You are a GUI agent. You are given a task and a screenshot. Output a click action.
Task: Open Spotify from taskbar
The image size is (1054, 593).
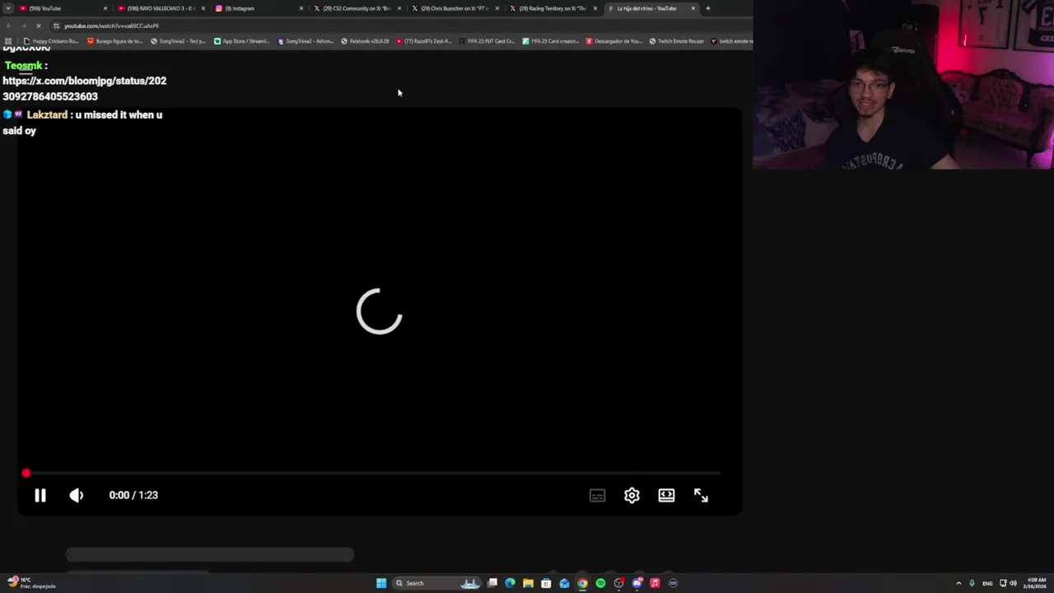click(600, 583)
